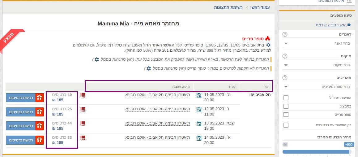The width and height of the screenshot is (358, 157).
Task: Click help question mark beside תאריכים
Action: click(x=285, y=78)
